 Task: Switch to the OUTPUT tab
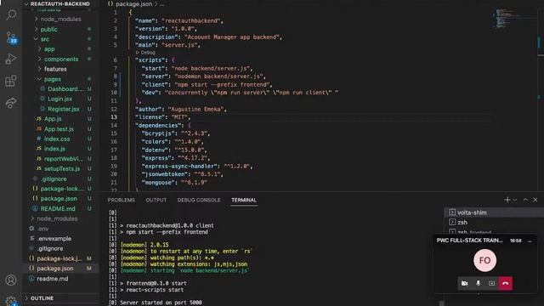[156, 201]
